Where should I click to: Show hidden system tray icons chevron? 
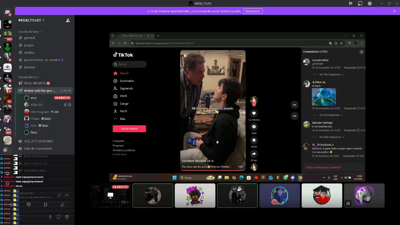coord(324,178)
